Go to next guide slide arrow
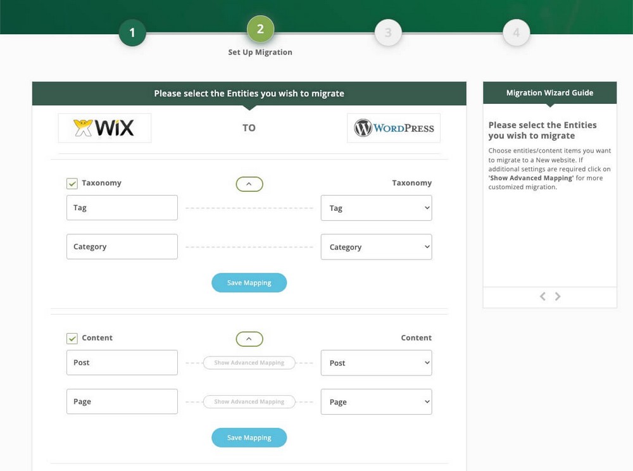Viewport: 633px width, 471px height. click(x=558, y=296)
